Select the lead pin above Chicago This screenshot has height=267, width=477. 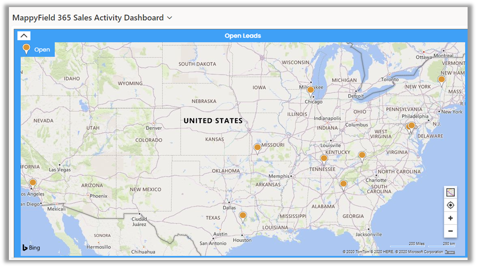tap(310, 90)
